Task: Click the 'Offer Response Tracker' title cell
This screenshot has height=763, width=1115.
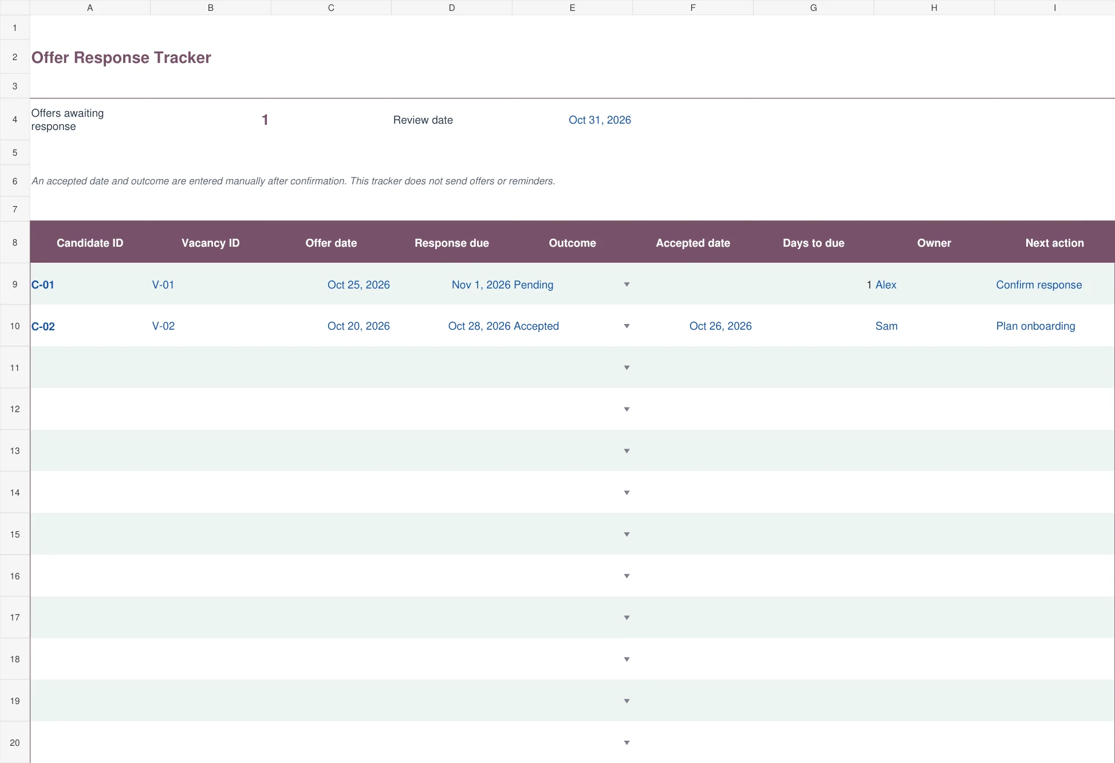Action: (x=121, y=57)
